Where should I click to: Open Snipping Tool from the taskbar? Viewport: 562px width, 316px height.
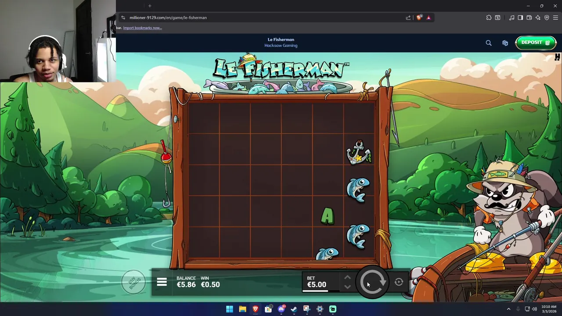[x=306, y=309]
